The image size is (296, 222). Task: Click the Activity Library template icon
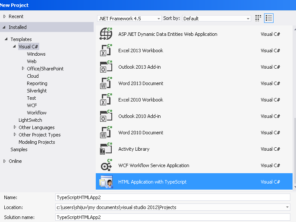(x=106, y=149)
